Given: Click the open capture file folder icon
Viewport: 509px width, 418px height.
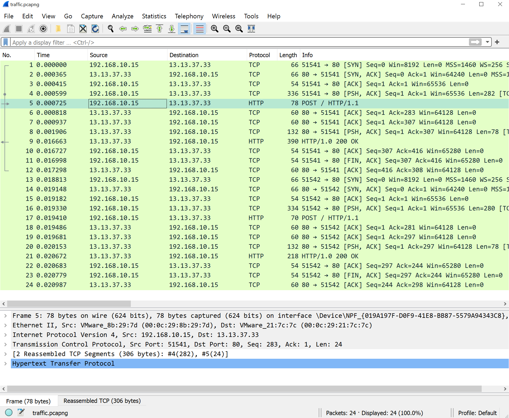Looking at the screenshot, I should [x=58, y=29].
